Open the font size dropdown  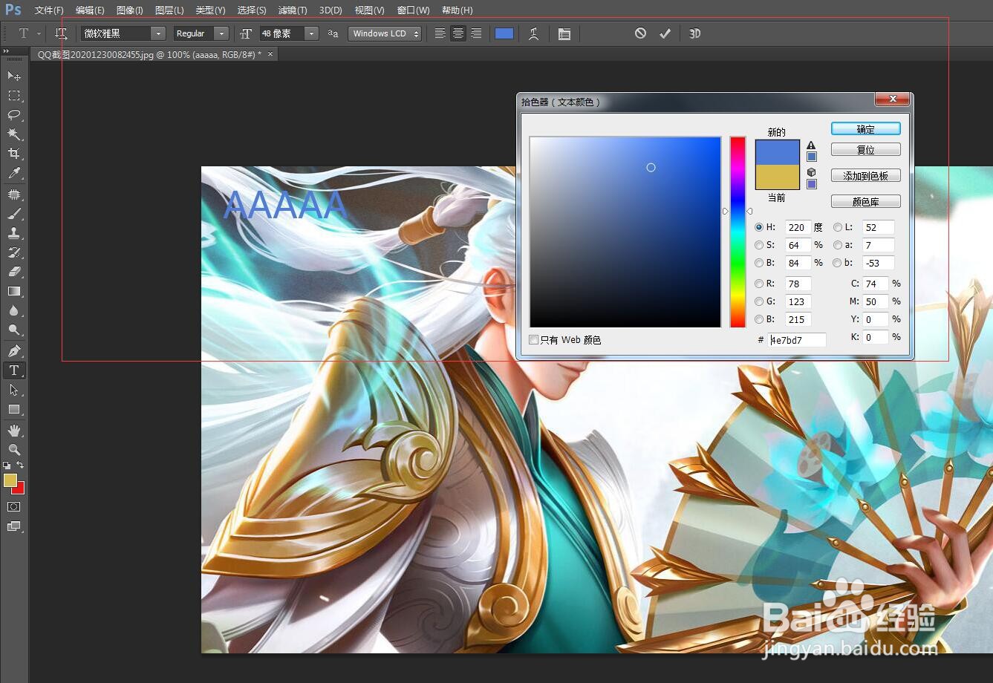312,33
